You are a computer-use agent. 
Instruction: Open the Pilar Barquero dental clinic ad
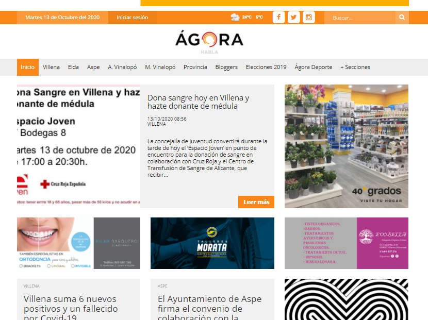(x=78, y=243)
